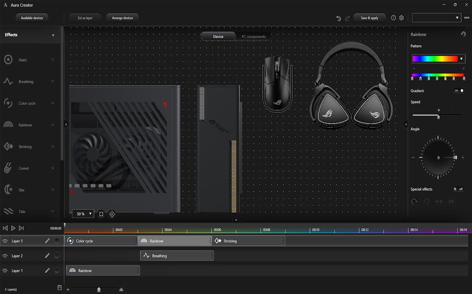Hide Layer 3 using its eye icon

[4, 241]
